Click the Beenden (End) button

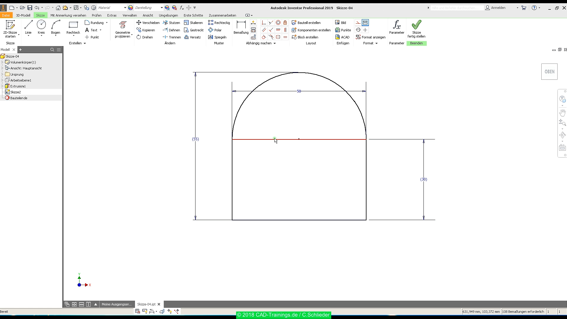pos(417,43)
